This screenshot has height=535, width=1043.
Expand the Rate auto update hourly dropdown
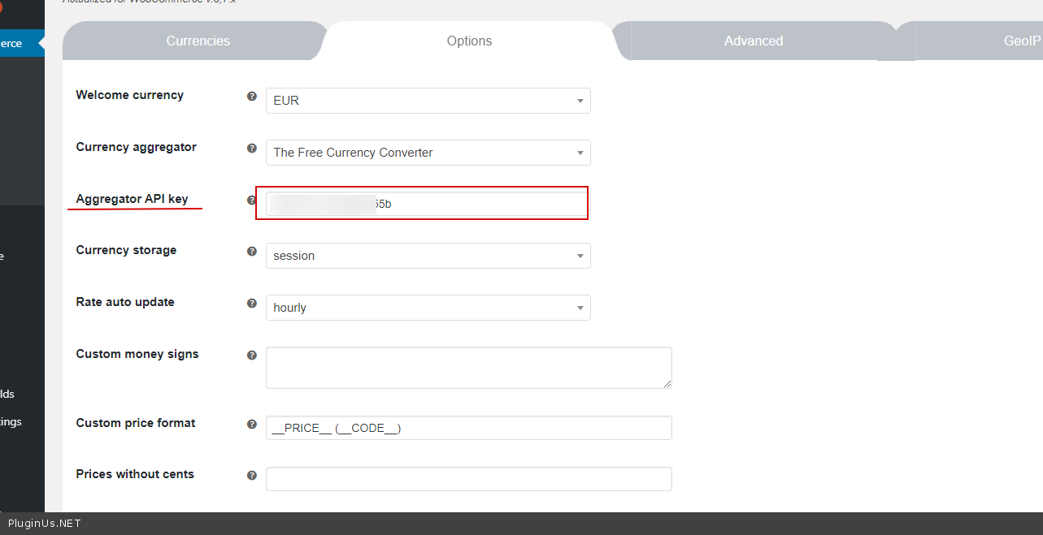pyautogui.click(x=428, y=308)
